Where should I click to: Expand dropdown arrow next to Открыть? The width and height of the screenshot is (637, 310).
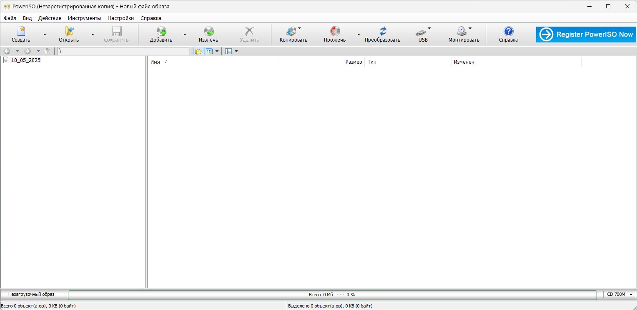(x=93, y=35)
